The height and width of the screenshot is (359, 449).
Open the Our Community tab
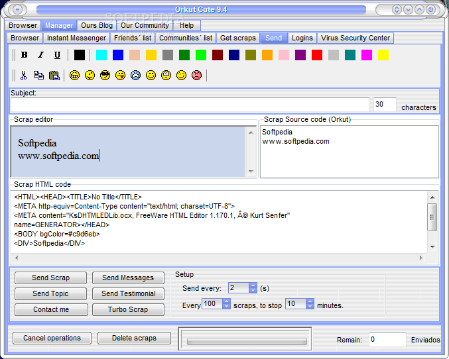(x=145, y=25)
